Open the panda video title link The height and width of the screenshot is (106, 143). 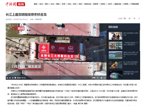pos(131,34)
